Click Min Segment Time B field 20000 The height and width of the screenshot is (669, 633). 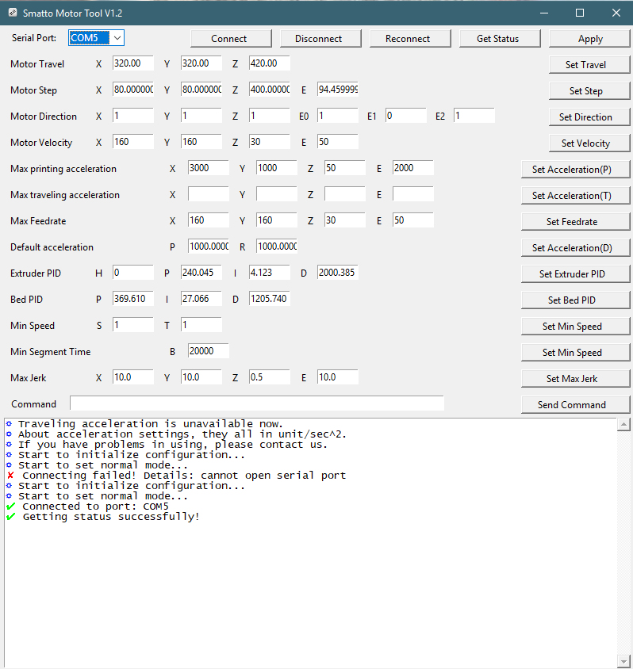(209, 351)
